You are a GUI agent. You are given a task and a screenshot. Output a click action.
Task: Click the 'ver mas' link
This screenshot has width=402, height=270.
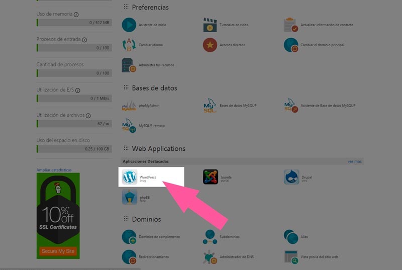coord(354,161)
